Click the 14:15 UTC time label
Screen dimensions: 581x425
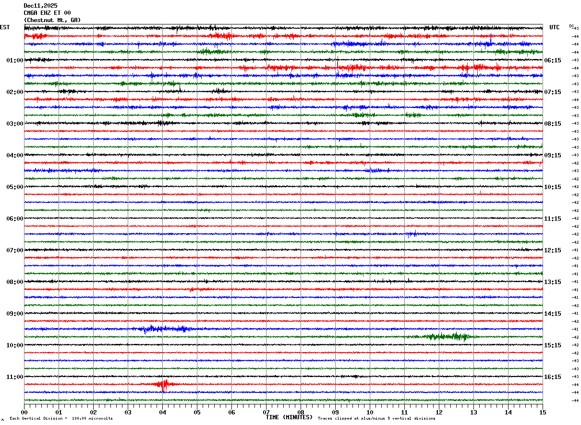click(553, 314)
